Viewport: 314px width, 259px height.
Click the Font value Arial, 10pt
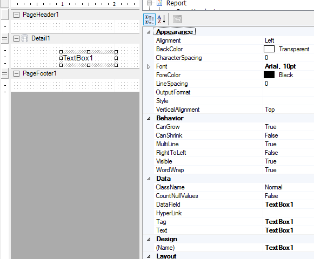click(280, 66)
